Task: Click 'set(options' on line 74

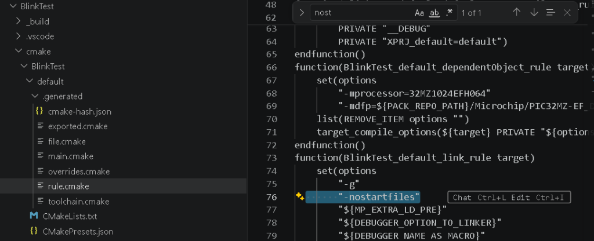Action: [347, 171]
